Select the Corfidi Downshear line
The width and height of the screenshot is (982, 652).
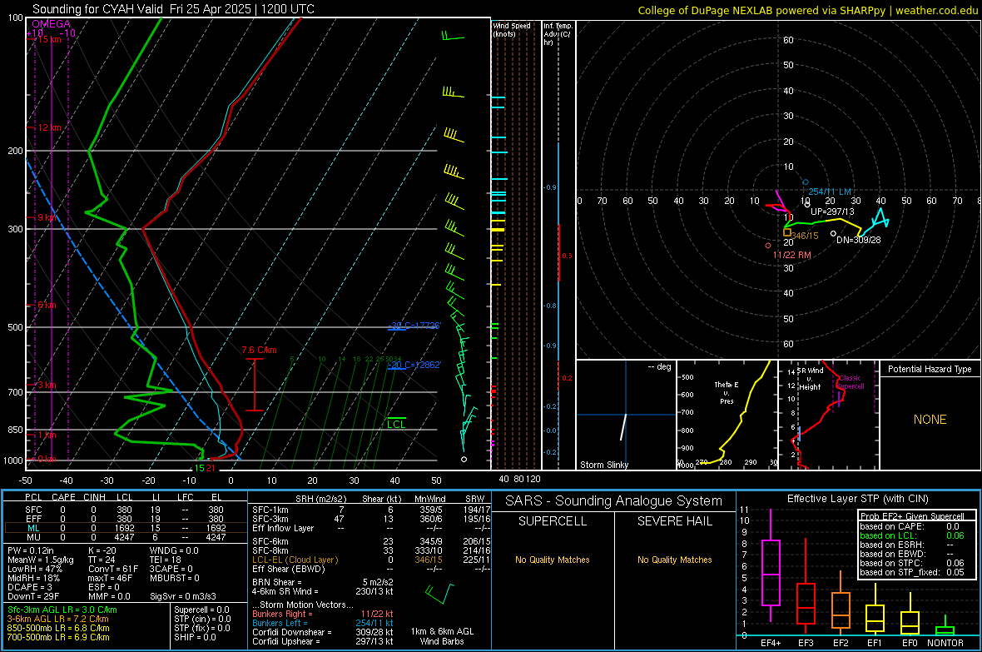coord(323,632)
